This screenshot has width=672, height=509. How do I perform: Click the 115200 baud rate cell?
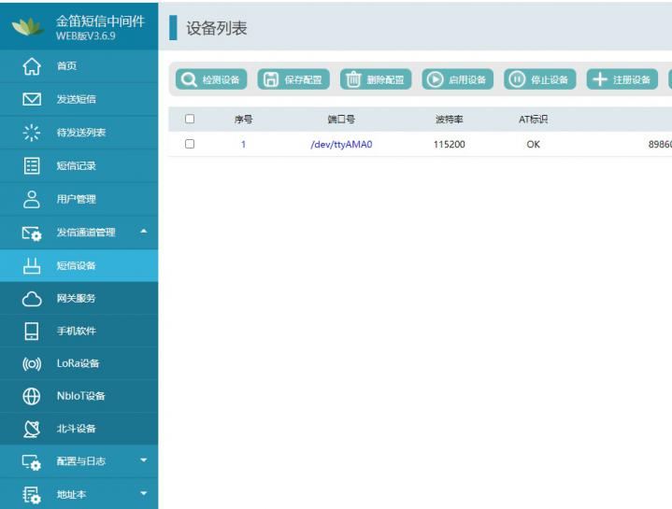pos(450,144)
